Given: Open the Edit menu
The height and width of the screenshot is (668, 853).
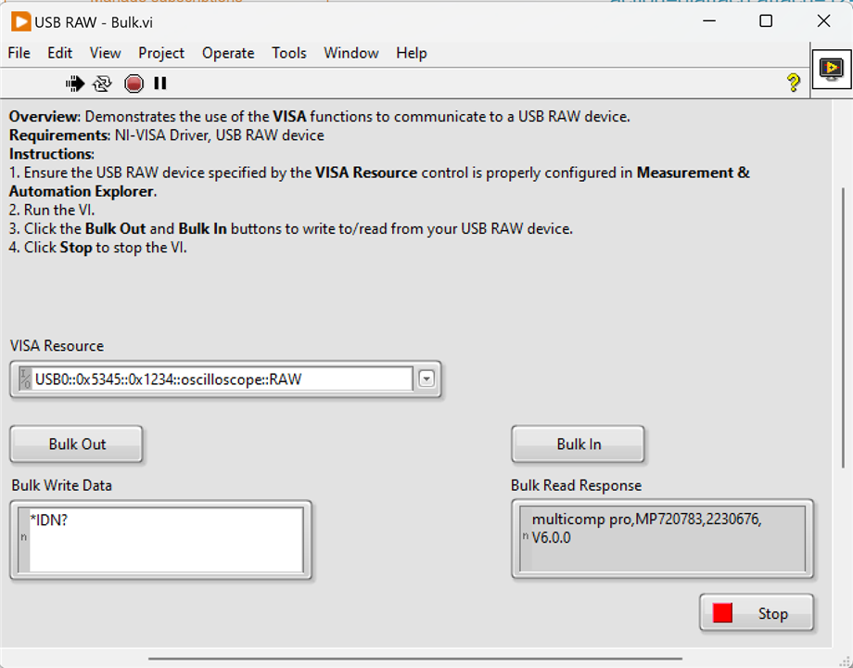Looking at the screenshot, I should [60, 53].
